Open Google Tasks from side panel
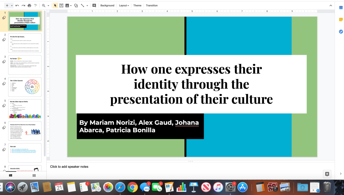The image size is (344, 195). pyautogui.click(x=341, y=32)
